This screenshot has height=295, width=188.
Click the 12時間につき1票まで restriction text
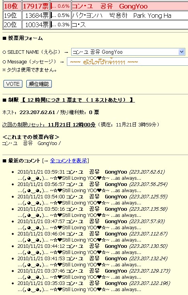78,100
